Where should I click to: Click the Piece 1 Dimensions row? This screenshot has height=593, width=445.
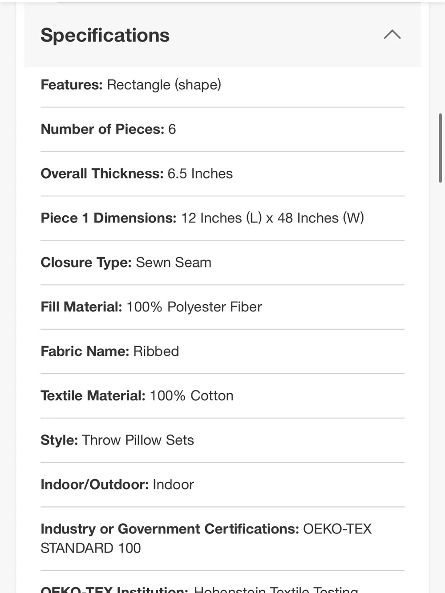pyautogui.click(x=222, y=218)
